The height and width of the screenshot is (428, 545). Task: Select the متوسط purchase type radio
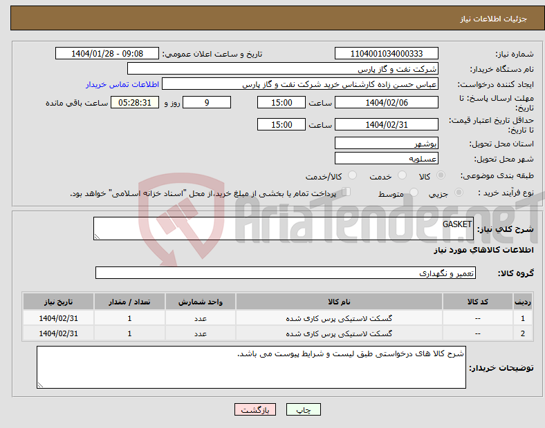point(414,193)
